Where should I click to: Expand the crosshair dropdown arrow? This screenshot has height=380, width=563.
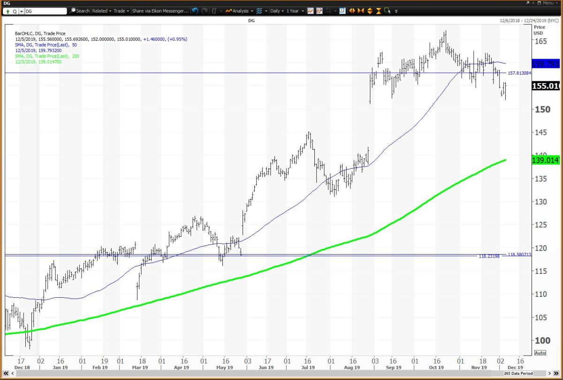click(x=335, y=11)
